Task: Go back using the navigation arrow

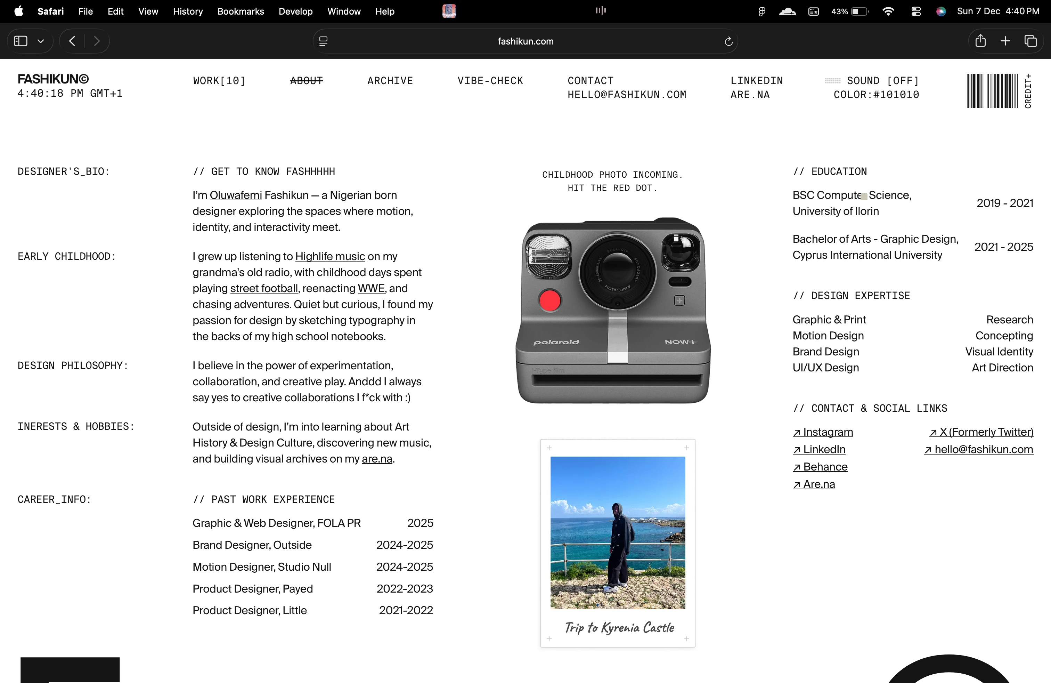Action: [x=72, y=41]
